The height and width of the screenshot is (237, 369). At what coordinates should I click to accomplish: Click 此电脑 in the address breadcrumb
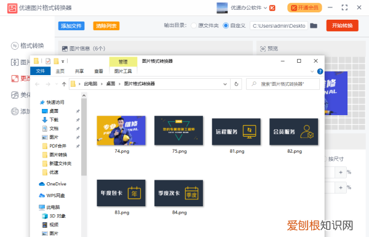tap(90, 84)
